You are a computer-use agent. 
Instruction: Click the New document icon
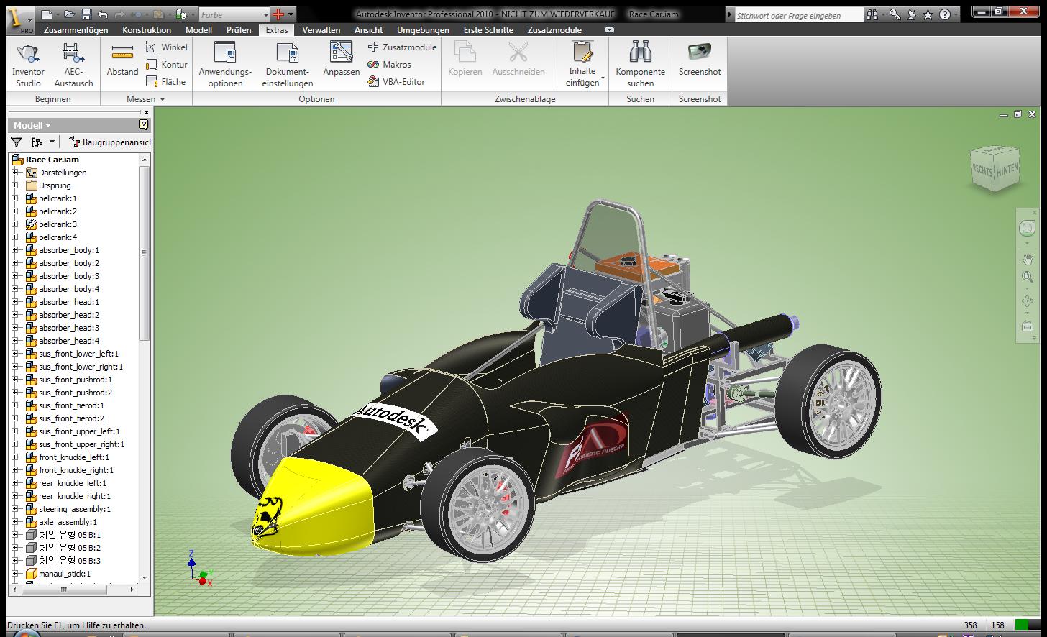[x=47, y=14]
